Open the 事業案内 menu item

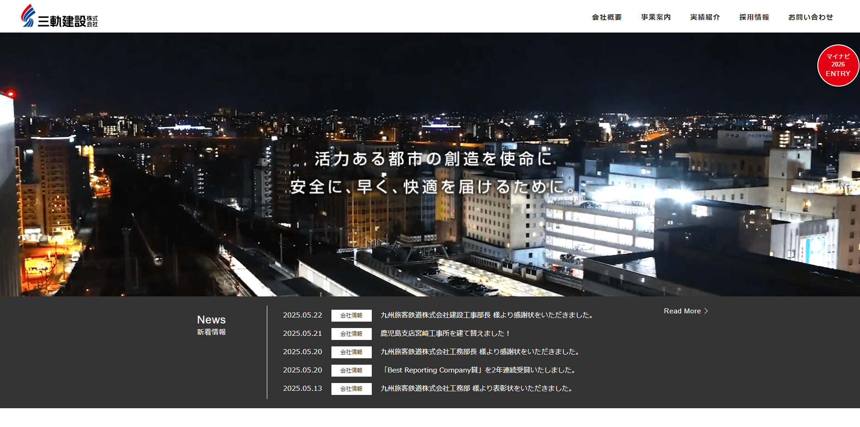[656, 17]
